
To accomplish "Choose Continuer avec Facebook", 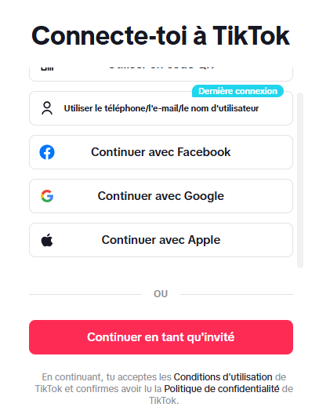I will [x=161, y=152].
